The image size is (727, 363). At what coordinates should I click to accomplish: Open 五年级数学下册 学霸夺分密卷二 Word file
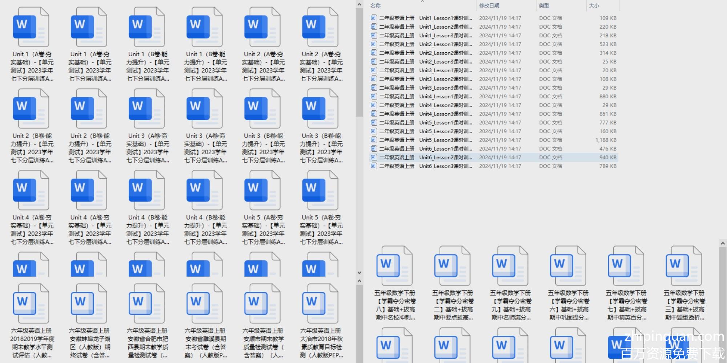(x=452, y=266)
